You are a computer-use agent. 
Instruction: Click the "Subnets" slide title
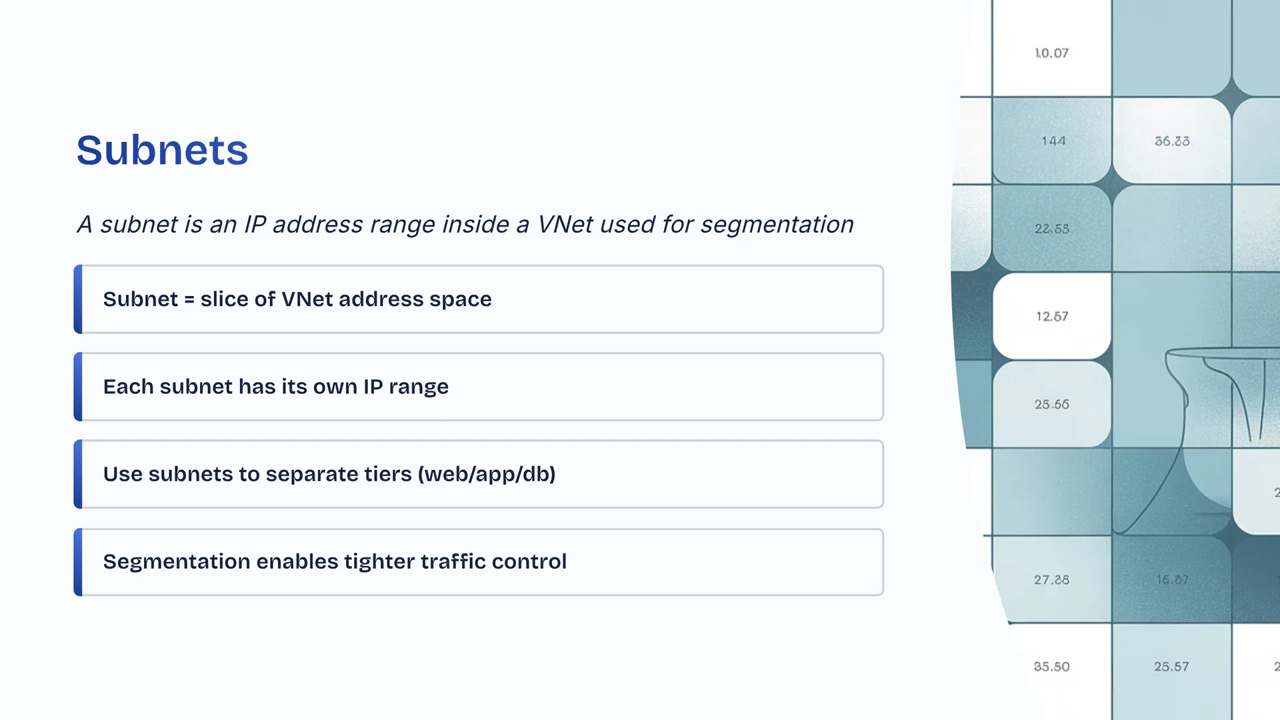[162, 150]
